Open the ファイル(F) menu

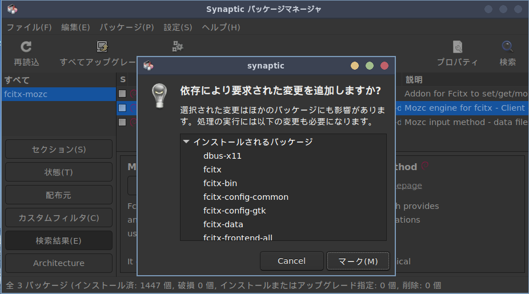coord(29,27)
